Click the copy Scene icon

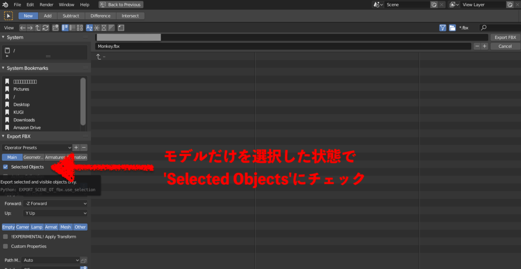point(434,5)
